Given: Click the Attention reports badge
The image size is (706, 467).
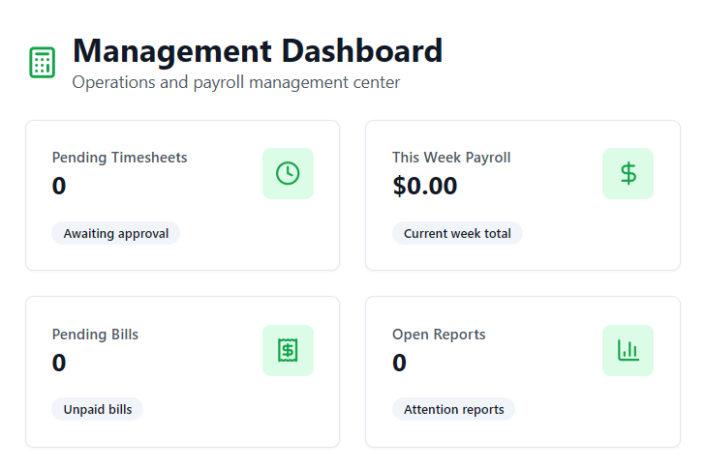Looking at the screenshot, I should (453, 409).
